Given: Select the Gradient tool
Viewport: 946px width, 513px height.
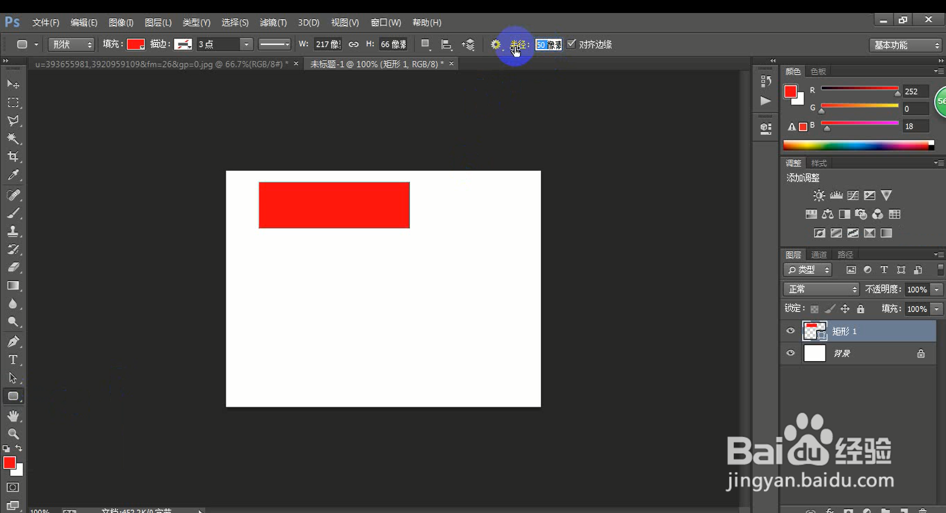Looking at the screenshot, I should pyautogui.click(x=13, y=285).
